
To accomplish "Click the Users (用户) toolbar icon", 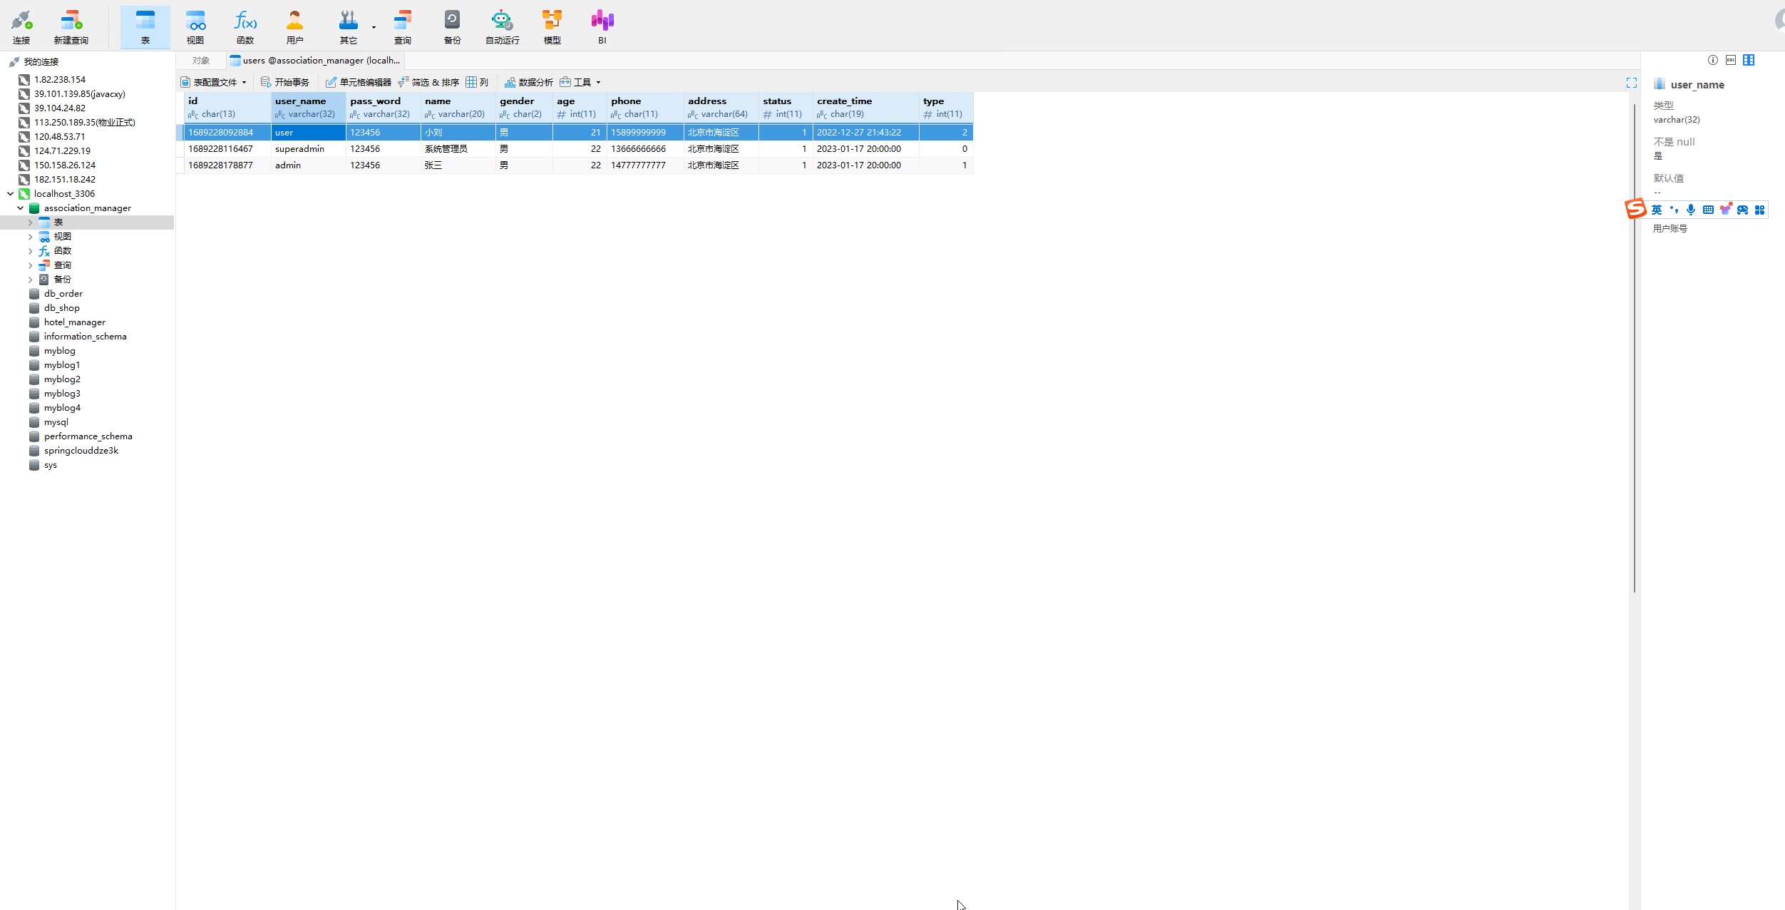I will [x=294, y=26].
